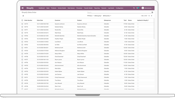Click order number #4762

(26, 45)
